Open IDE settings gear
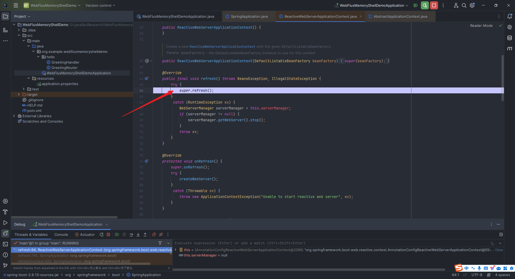The image size is (515, 279). coord(472,5)
